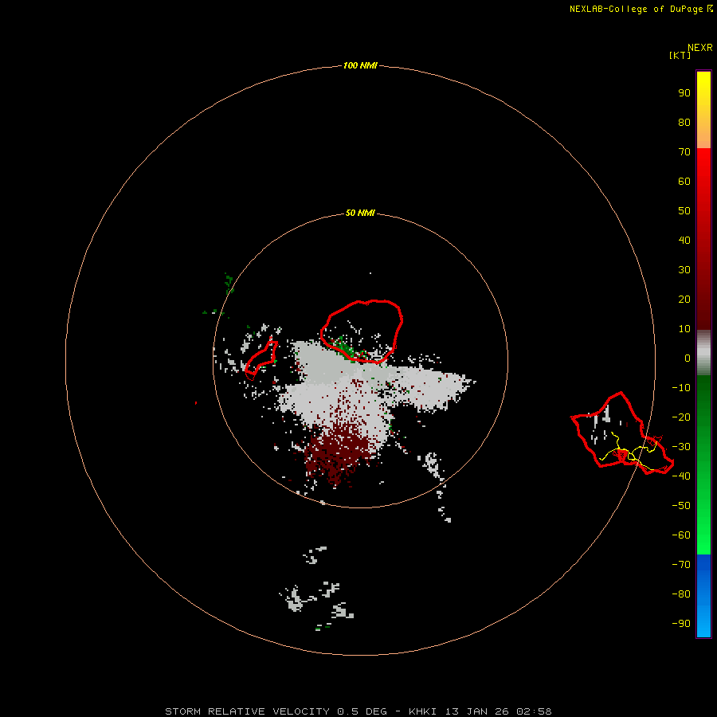Click the -60 value on velocity scale
Viewport: 717px width, 717px height.
pos(681,535)
